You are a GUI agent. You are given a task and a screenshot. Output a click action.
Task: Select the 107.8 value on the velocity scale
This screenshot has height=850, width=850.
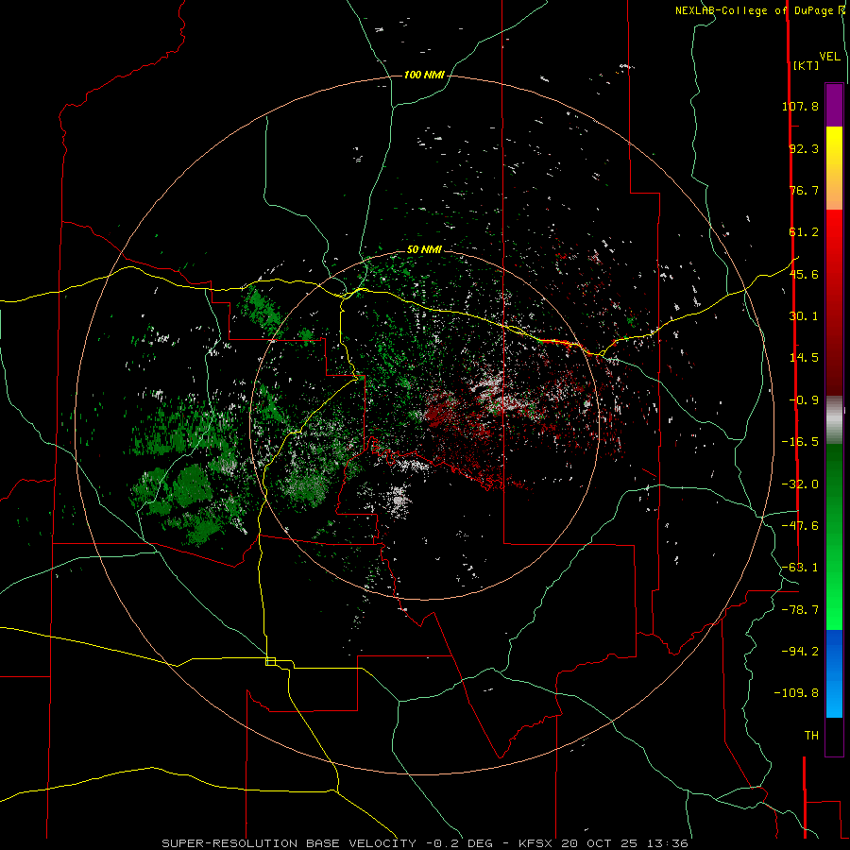point(800,106)
